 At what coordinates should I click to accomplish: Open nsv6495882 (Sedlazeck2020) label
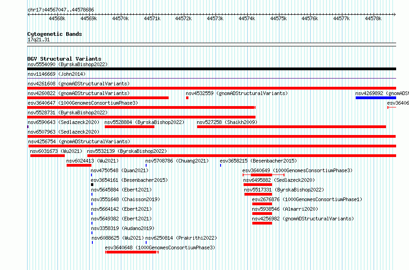click(x=279, y=180)
